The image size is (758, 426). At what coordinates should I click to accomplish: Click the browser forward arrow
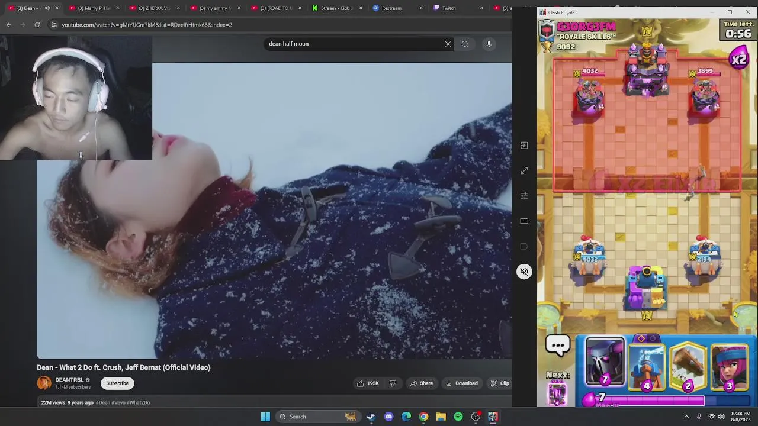[x=23, y=25]
